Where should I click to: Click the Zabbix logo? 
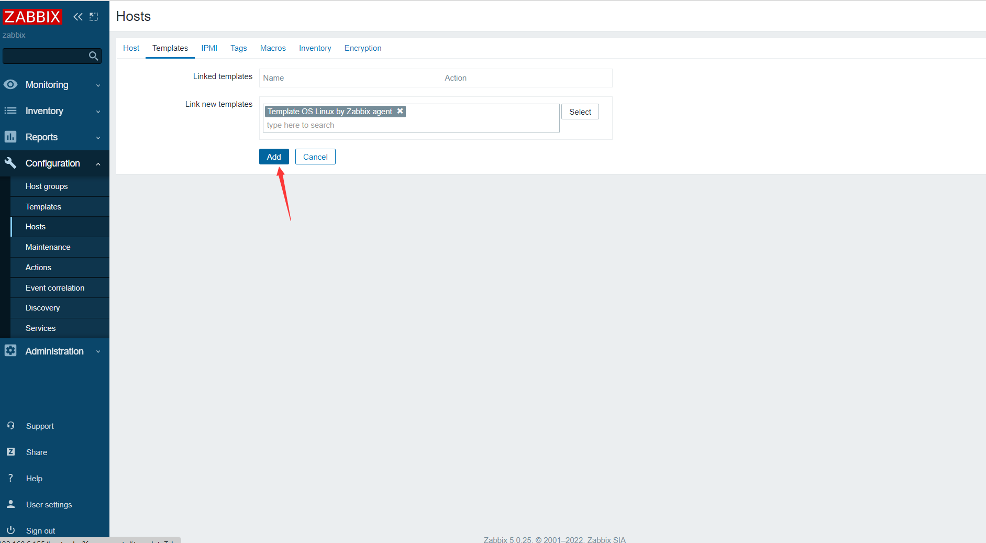pos(32,17)
